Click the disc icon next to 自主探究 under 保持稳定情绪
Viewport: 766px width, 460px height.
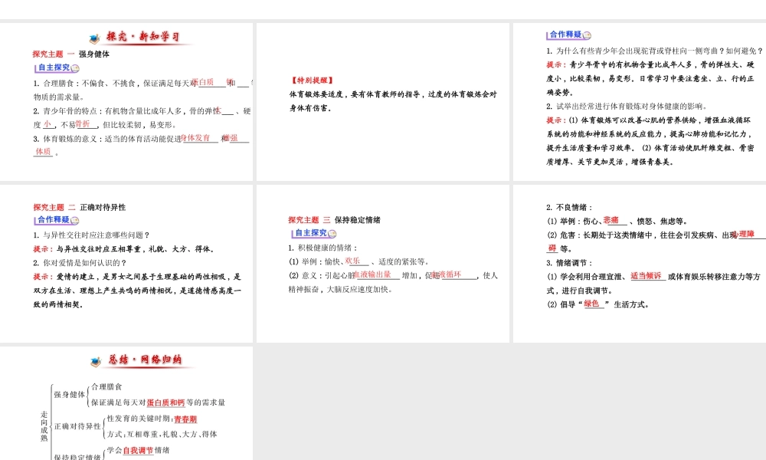[332, 234]
